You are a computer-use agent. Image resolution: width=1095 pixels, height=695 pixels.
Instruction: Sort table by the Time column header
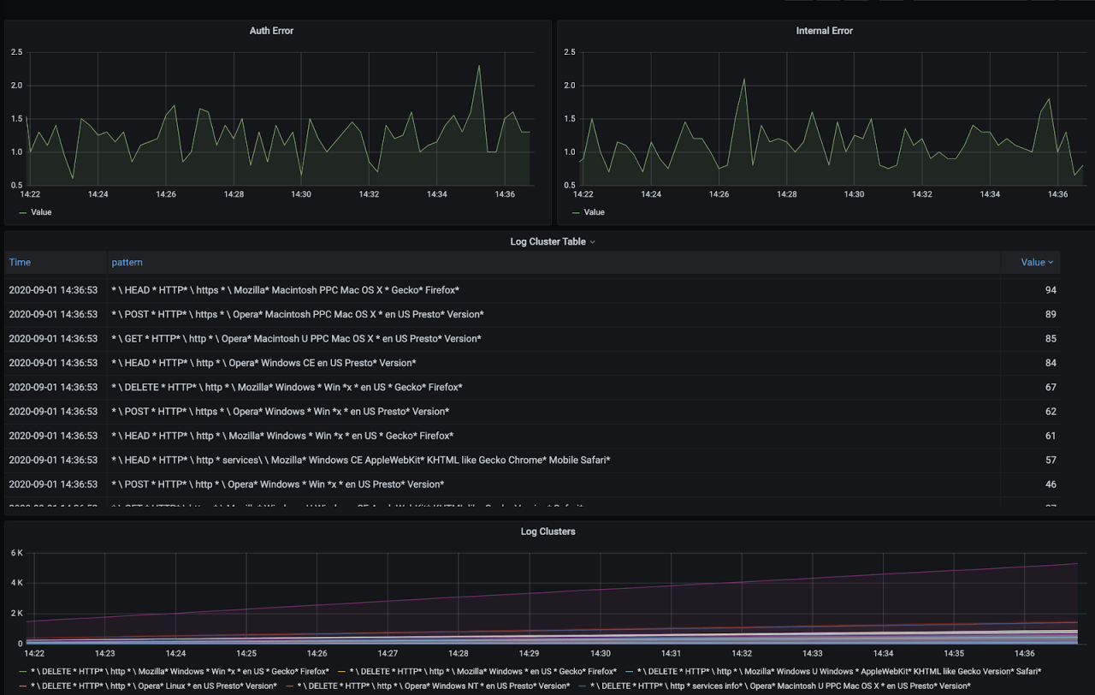pos(20,263)
